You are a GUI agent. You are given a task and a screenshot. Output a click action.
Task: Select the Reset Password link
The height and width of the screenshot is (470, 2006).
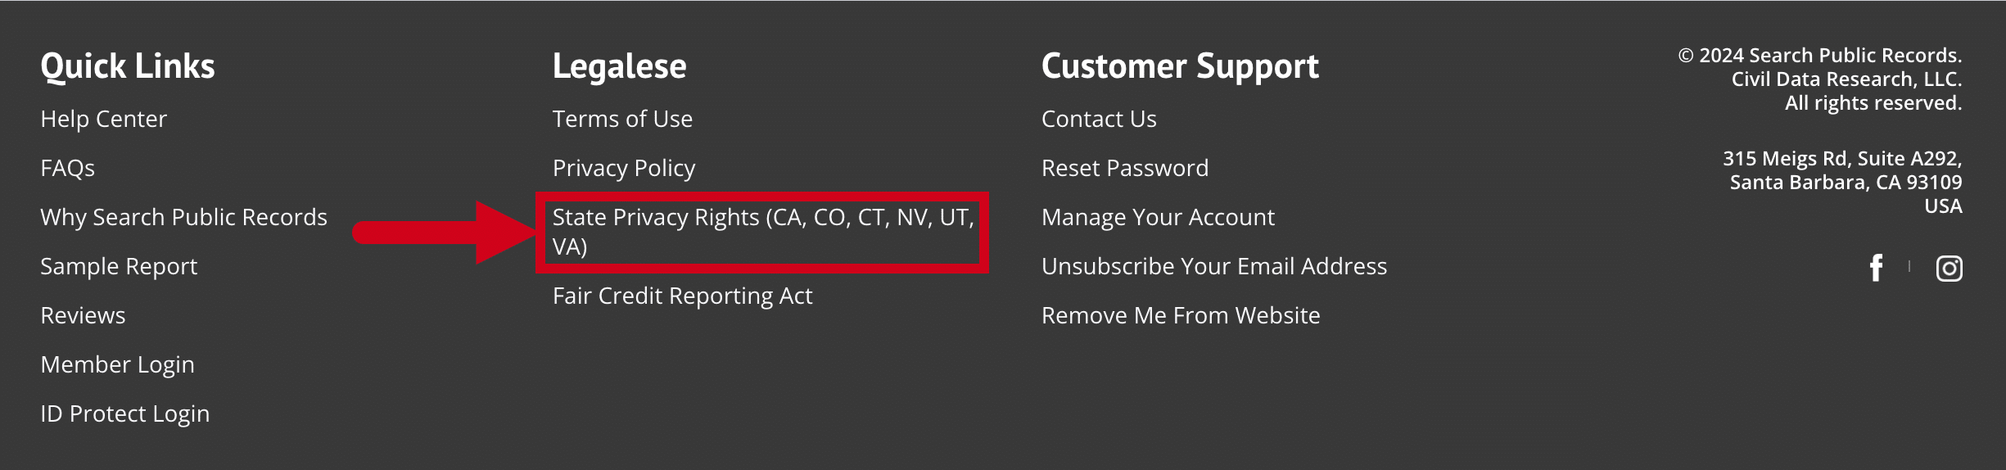1125,168
